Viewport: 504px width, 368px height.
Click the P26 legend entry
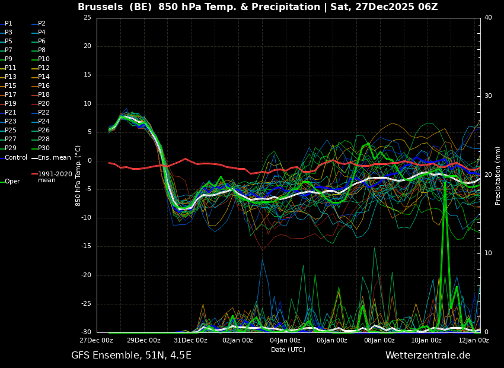tap(40, 130)
